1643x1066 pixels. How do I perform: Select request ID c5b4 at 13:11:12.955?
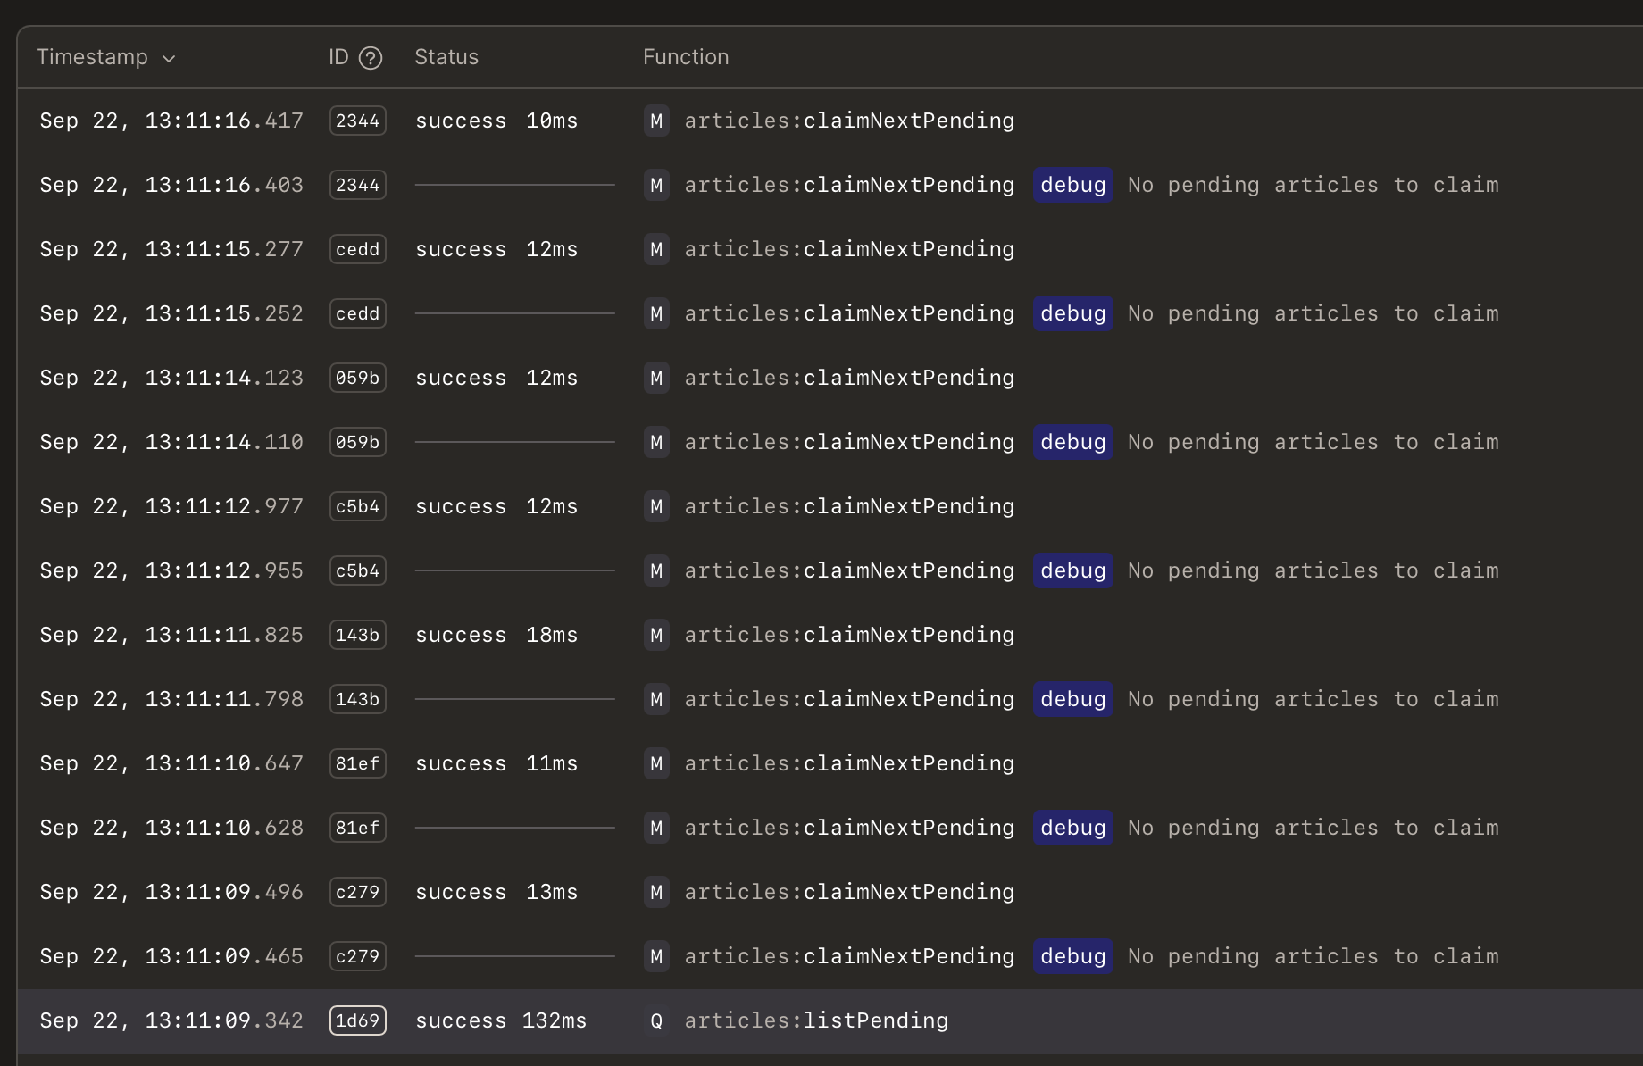tap(357, 570)
